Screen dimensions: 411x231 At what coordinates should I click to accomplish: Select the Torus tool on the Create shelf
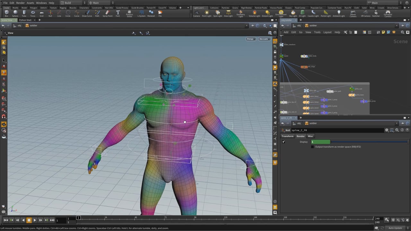(x=33, y=13)
